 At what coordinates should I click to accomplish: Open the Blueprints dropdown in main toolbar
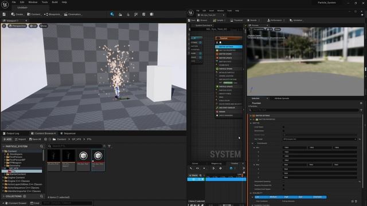tap(52, 14)
